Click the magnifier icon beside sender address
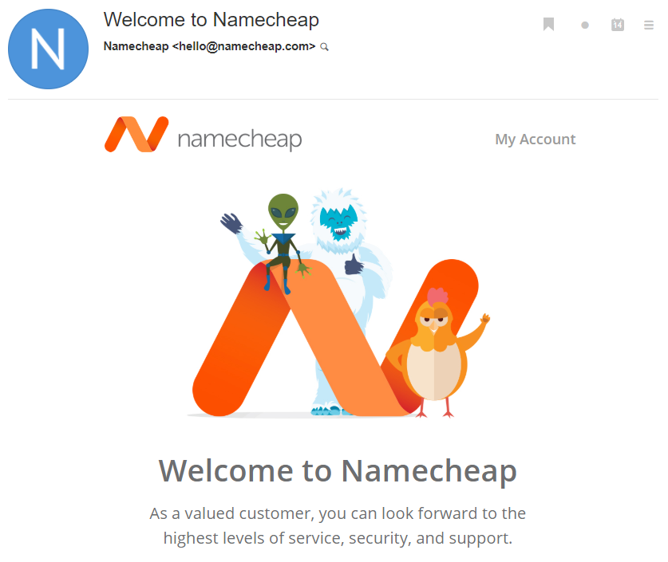The height and width of the screenshot is (562, 668). point(325,47)
